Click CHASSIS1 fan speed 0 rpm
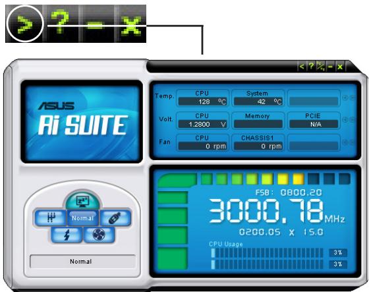The height and width of the screenshot is (292, 369). [x=258, y=146]
